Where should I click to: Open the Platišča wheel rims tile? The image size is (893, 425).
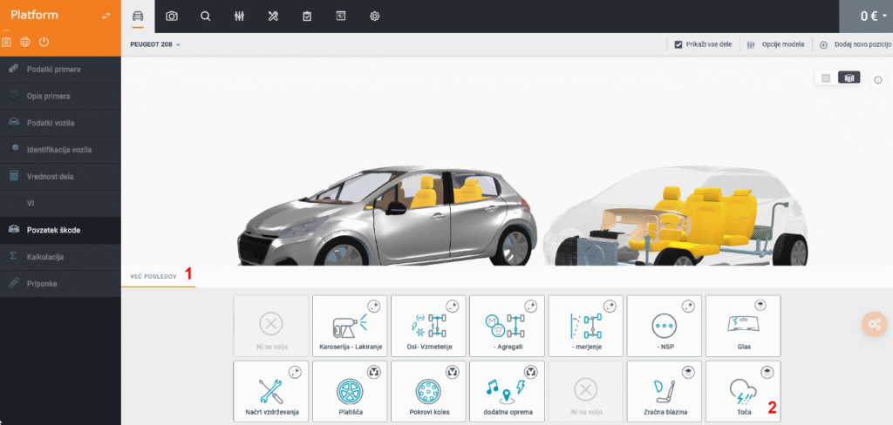(350, 391)
